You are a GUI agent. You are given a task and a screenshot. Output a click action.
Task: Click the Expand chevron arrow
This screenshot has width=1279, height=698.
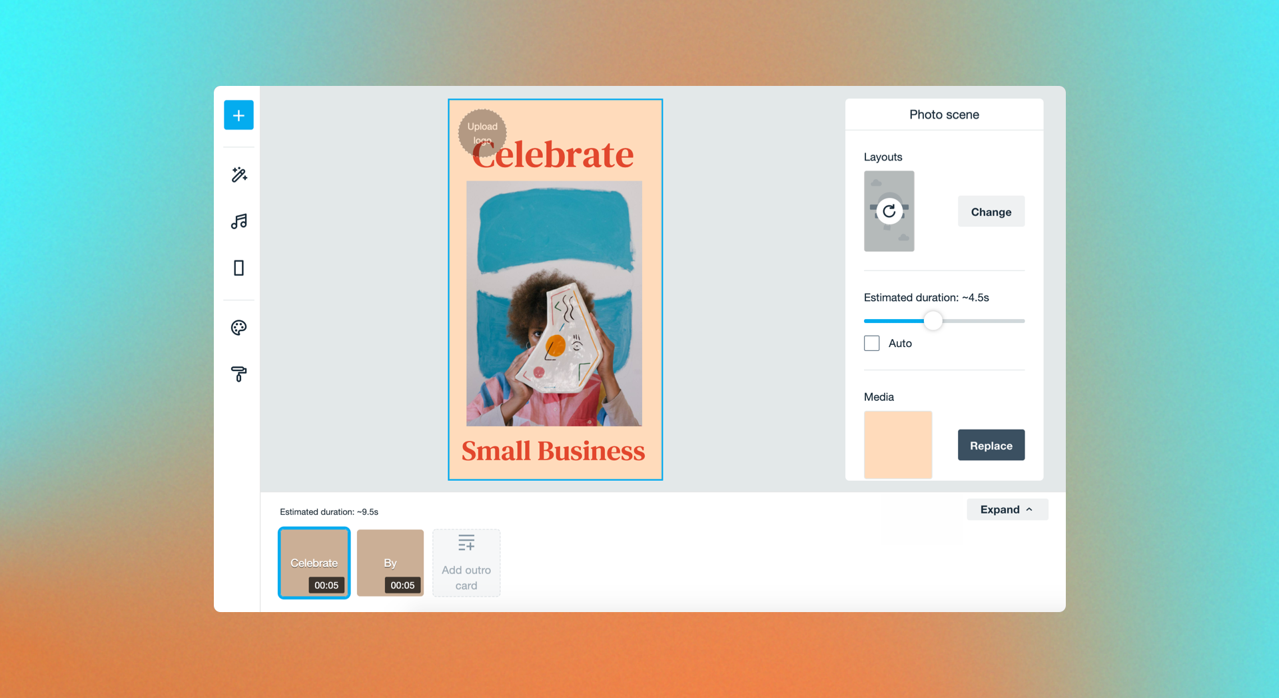point(1030,510)
